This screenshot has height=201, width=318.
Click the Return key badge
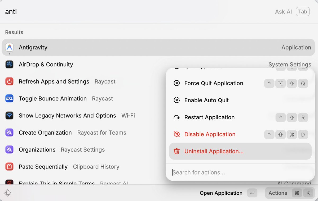point(252,193)
